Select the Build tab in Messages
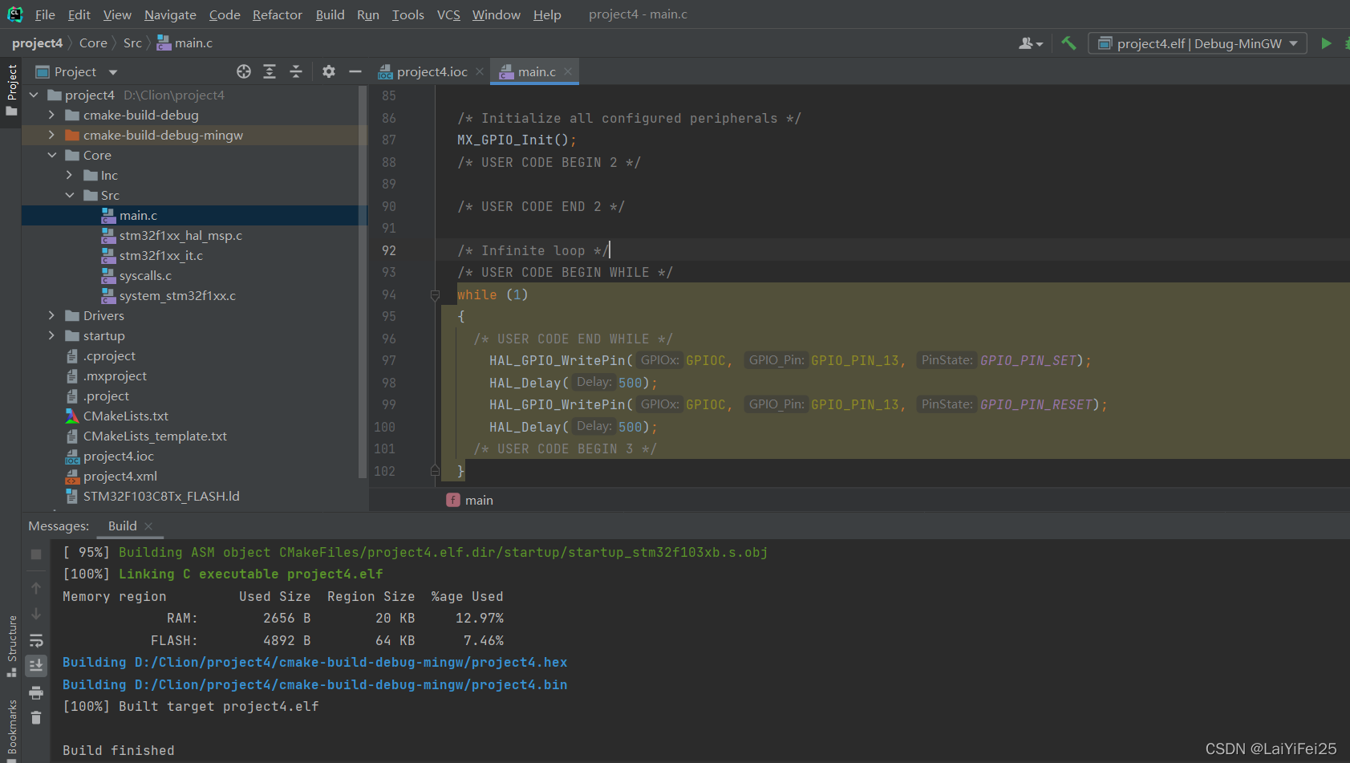Screen dimensions: 1350x763 123,526
